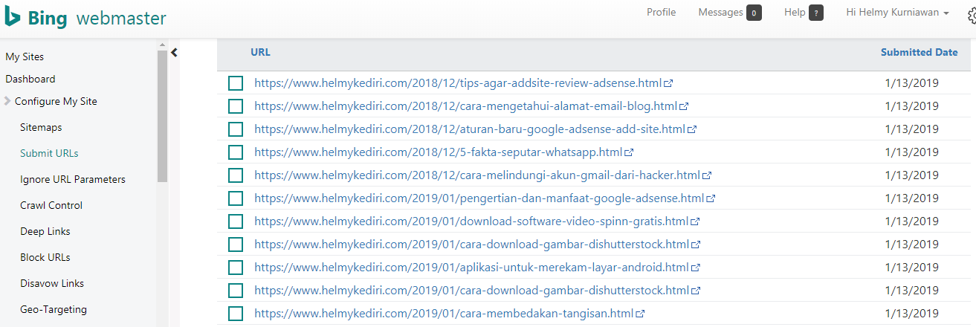Check the box for download-software-video-spinn-gratis URL
The width and height of the screenshot is (976, 327).
coord(236,221)
